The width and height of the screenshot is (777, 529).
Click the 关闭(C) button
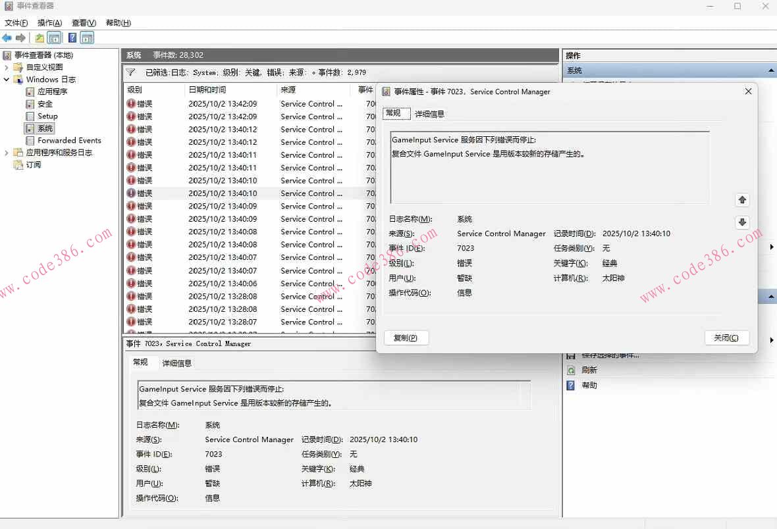pos(726,338)
